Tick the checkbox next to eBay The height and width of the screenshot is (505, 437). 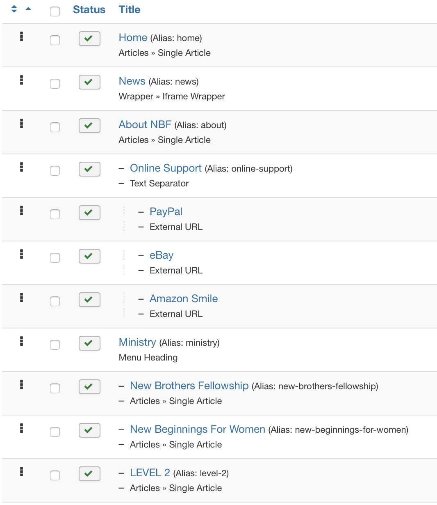(x=55, y=258)
